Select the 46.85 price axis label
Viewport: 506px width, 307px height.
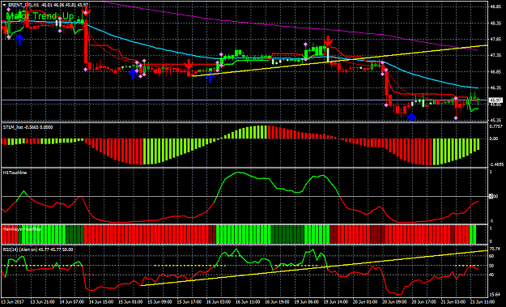click(x=495, y=71)
